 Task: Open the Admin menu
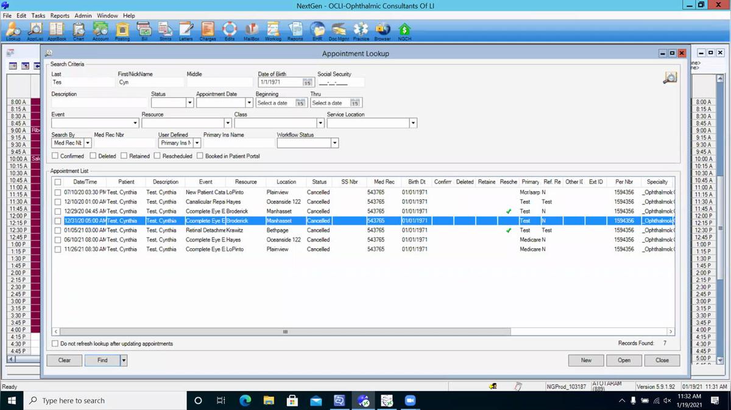click(83, 15)
